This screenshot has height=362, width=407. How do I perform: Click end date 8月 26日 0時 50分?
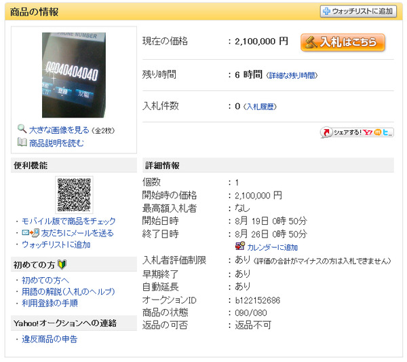pos(271,234)
